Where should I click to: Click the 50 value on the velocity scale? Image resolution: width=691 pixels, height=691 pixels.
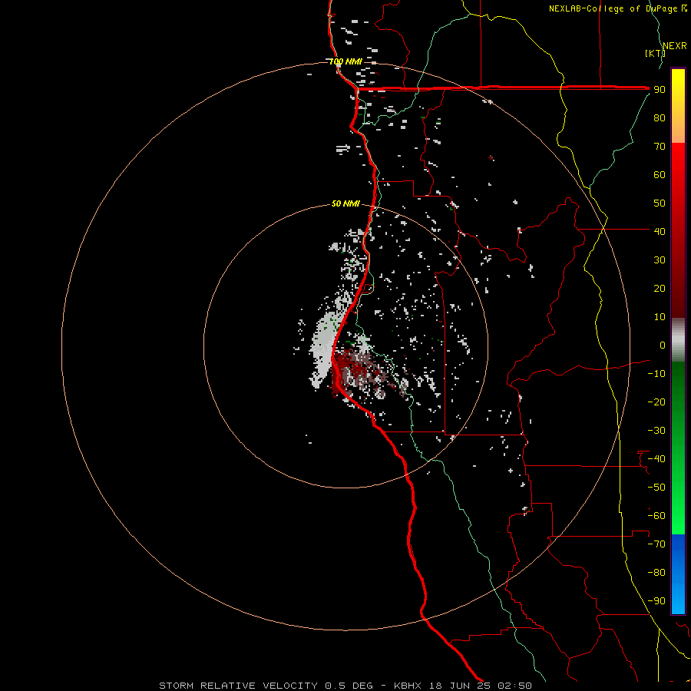pos(660,203)
